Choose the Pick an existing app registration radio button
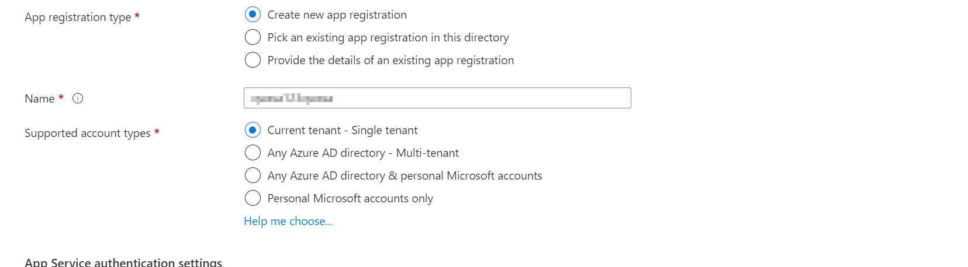The image size is (968, 267). coord(253,37)
